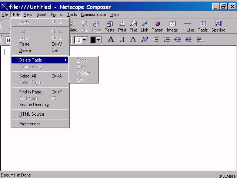Restore the Netscape Composer window size

(x=224, y=7)
